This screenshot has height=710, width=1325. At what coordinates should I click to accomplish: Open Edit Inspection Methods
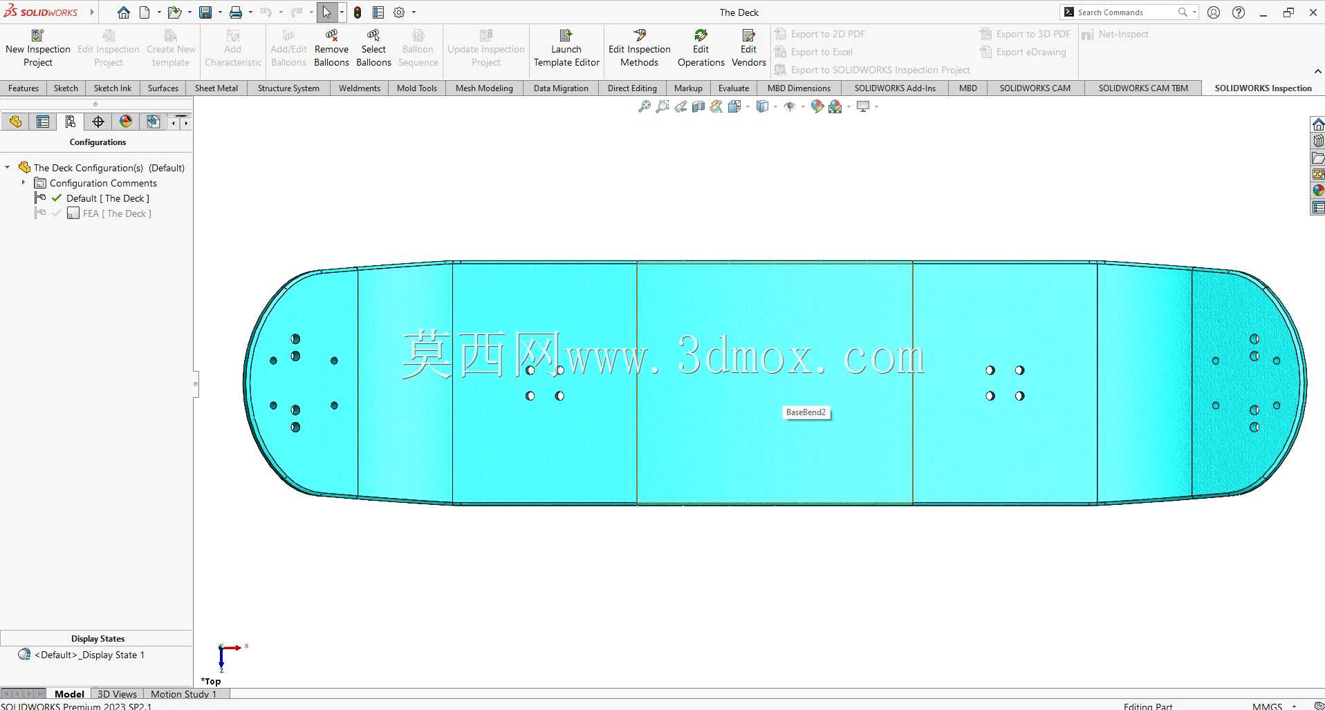coord(640,48)
